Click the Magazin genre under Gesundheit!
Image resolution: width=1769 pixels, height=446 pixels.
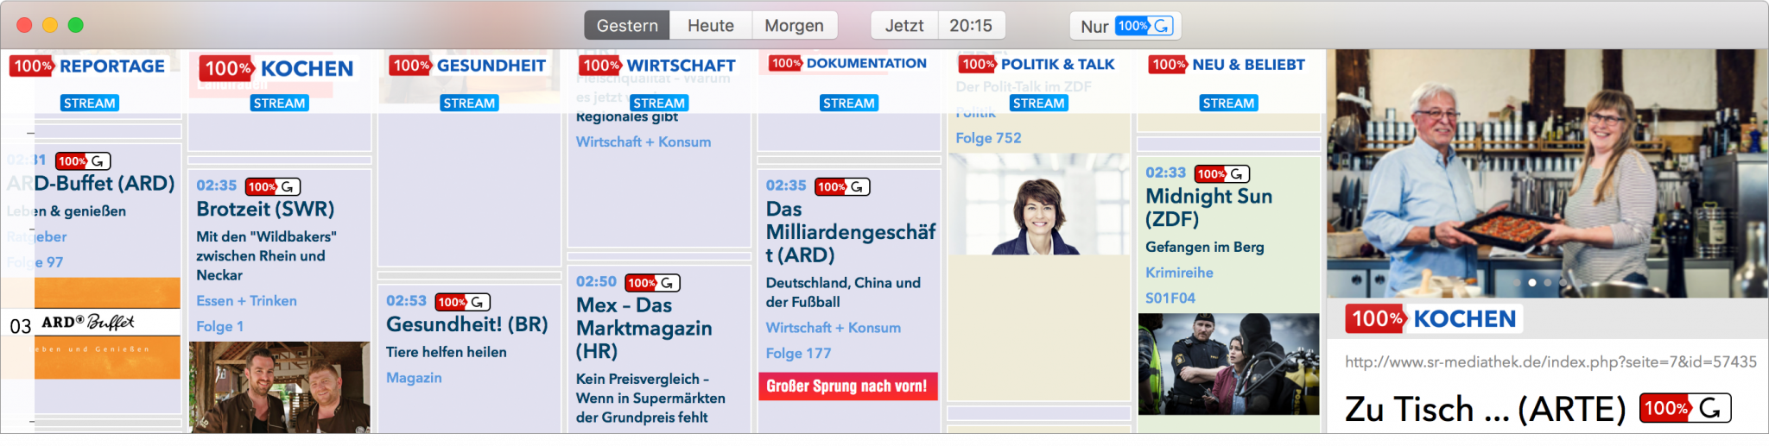(x=414, y=377)
